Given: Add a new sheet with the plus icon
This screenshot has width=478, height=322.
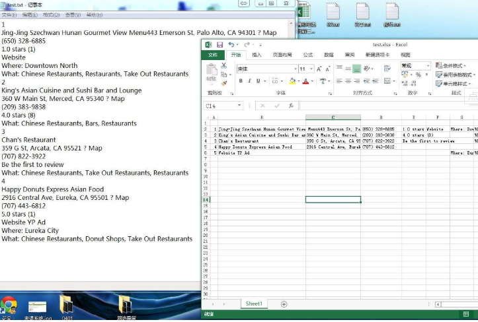Looking at the screenshot, I should point(284,304).
